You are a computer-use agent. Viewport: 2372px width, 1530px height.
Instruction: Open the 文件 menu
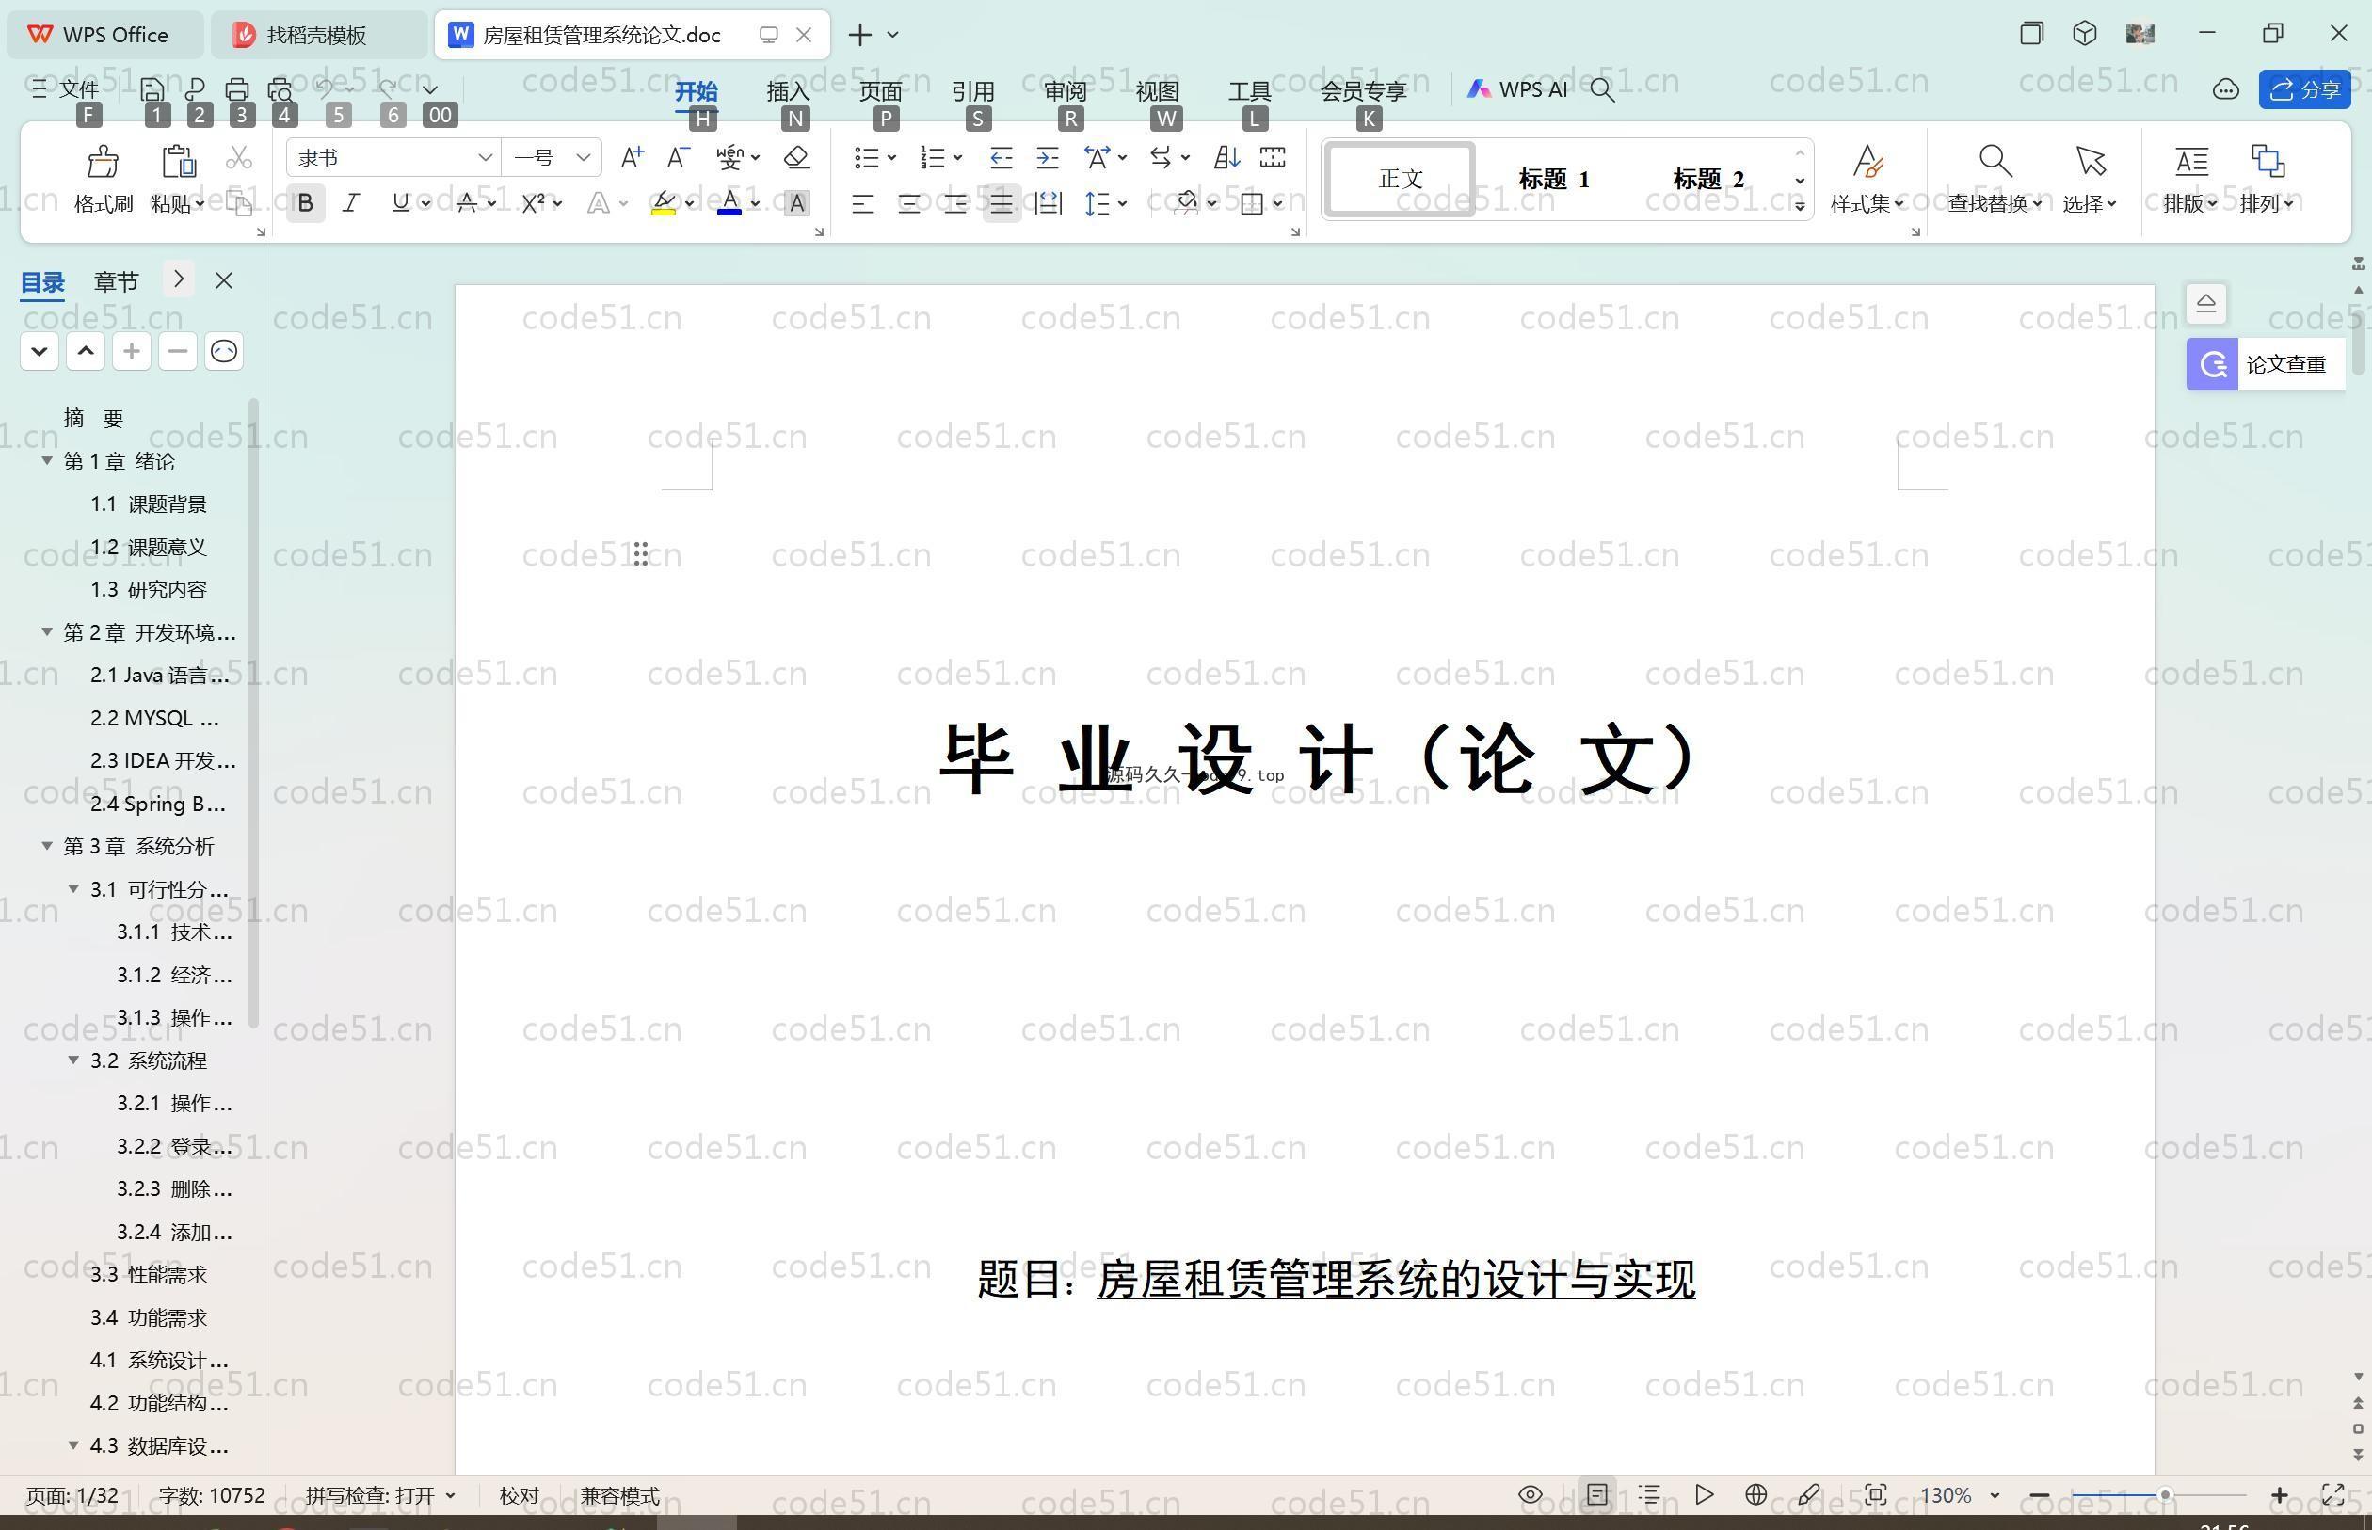66,89
